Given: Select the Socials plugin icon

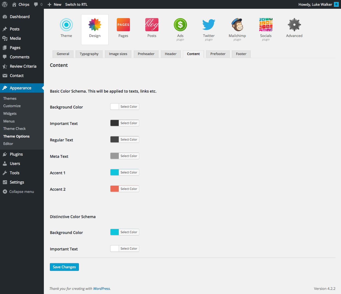Looking at the screenshot, I should (x=266, y=25).
